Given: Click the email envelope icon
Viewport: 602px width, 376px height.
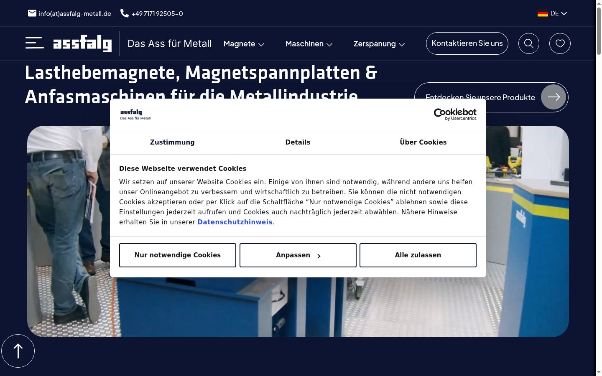Looking at the screenshot, I should (x=32, y=13).
